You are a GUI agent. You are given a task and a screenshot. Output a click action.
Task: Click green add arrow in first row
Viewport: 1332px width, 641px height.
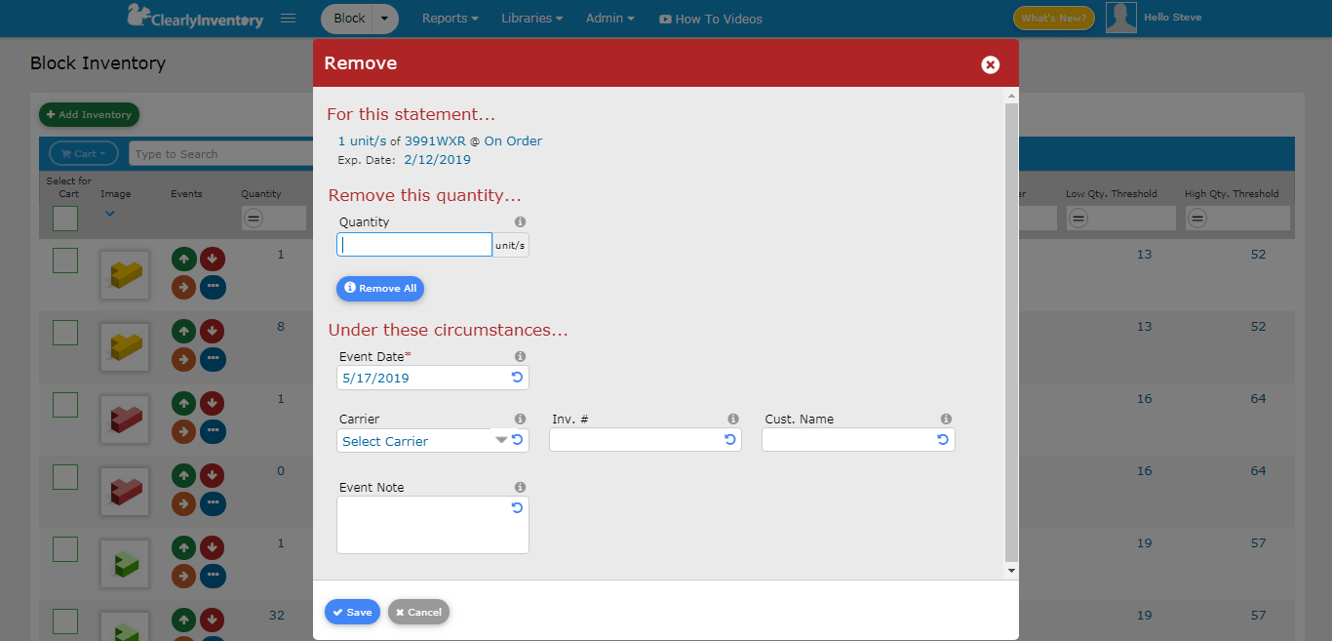click(183, 259)
